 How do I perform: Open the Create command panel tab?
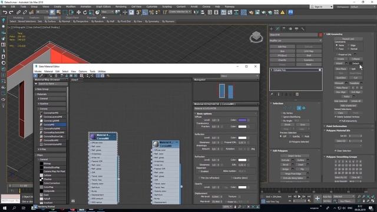pyautogui.click(x=272, y=29)
